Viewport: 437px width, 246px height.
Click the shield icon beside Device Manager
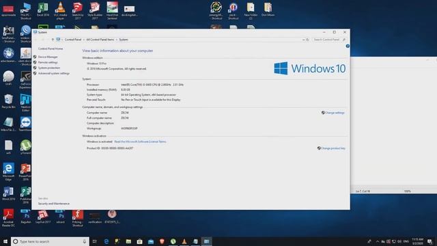pos(35,57)
